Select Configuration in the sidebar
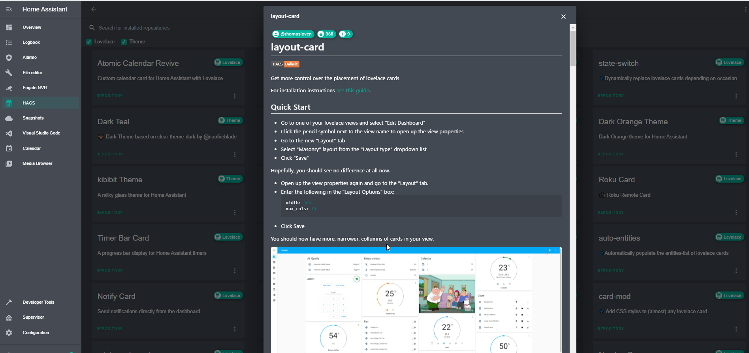The image size is (749, 353). 41,332
